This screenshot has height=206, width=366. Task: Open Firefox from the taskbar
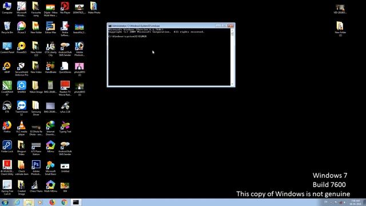point(52,202)
